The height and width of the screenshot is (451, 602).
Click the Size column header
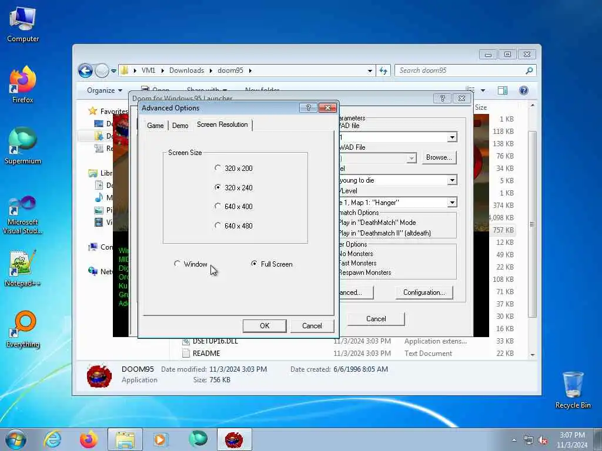coord(481,107)
